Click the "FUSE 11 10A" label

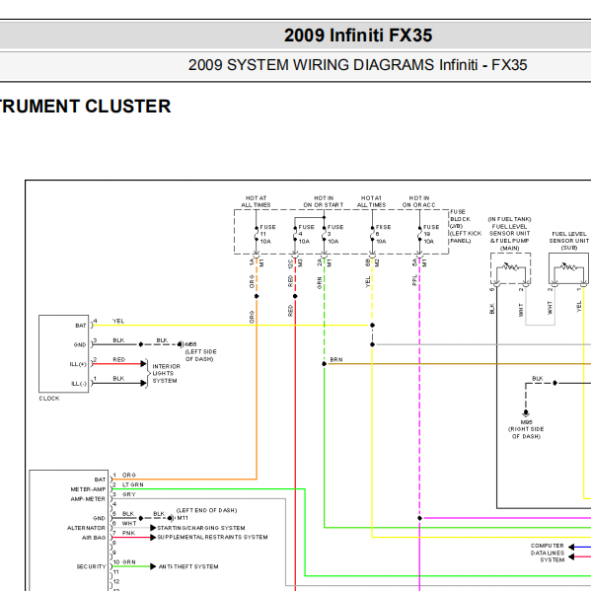[x=267, y=234]
